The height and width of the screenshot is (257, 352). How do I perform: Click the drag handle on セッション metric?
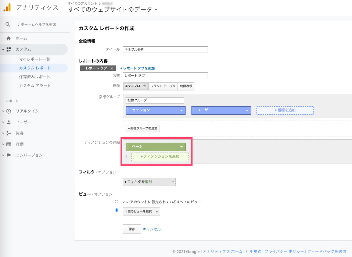(x=128, y=110)
